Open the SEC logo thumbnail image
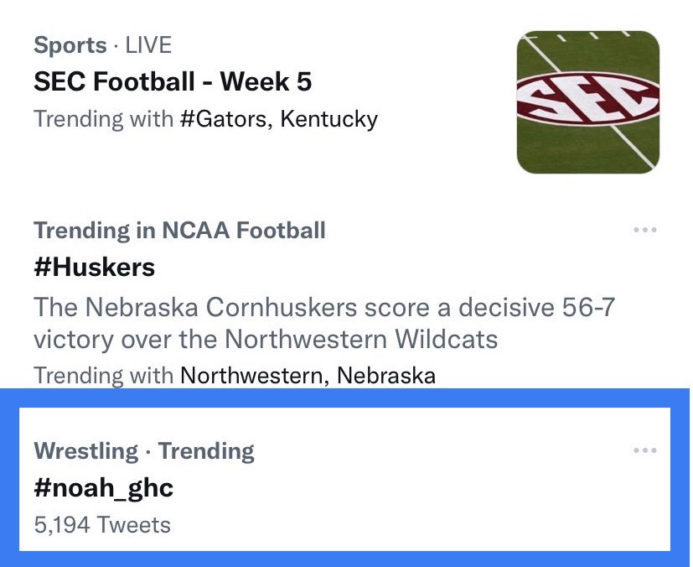The image size is (693, 567). coord(587,102)
